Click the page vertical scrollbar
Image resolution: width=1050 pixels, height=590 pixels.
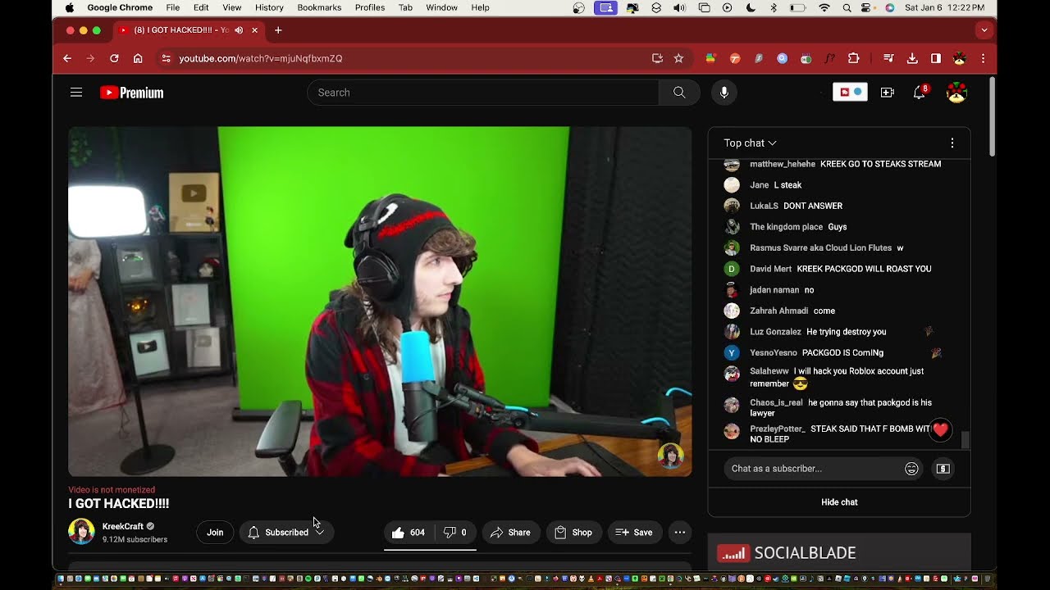pos(993,118)
